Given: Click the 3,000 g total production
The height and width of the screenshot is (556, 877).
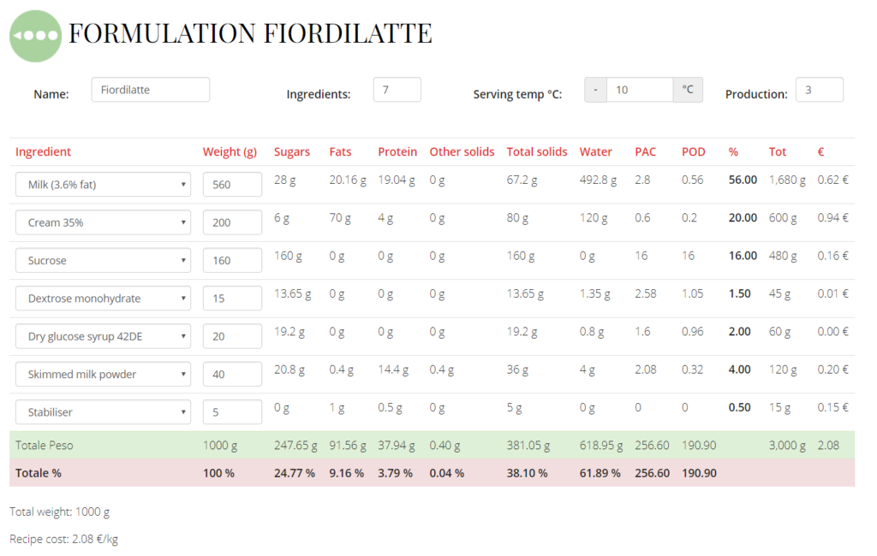Looking at the screenshot, I should point(787,446).
